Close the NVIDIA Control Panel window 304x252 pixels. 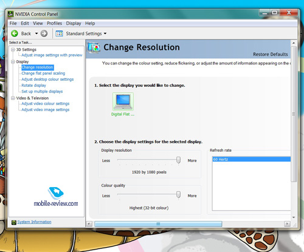[289, 13]
